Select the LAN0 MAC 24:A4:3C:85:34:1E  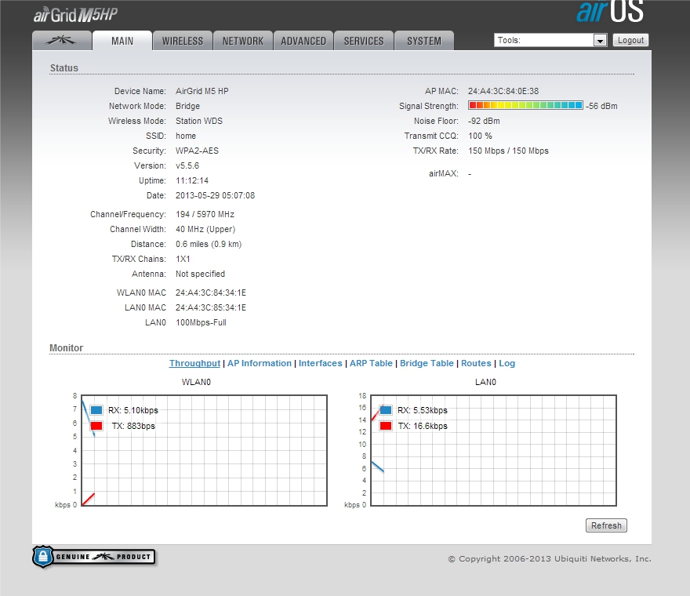(x=211, y=307)
